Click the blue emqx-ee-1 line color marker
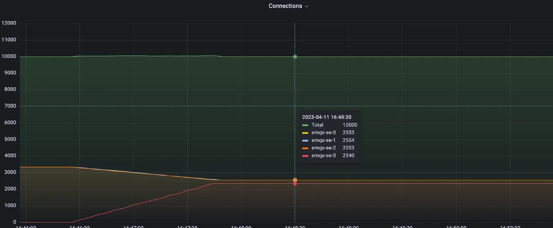 click(x=306, y=140)
